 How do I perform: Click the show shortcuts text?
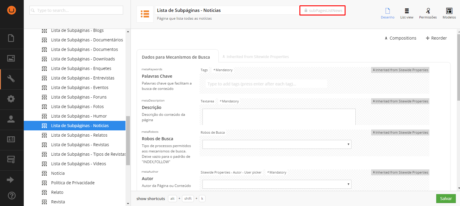tap(151, 199)
